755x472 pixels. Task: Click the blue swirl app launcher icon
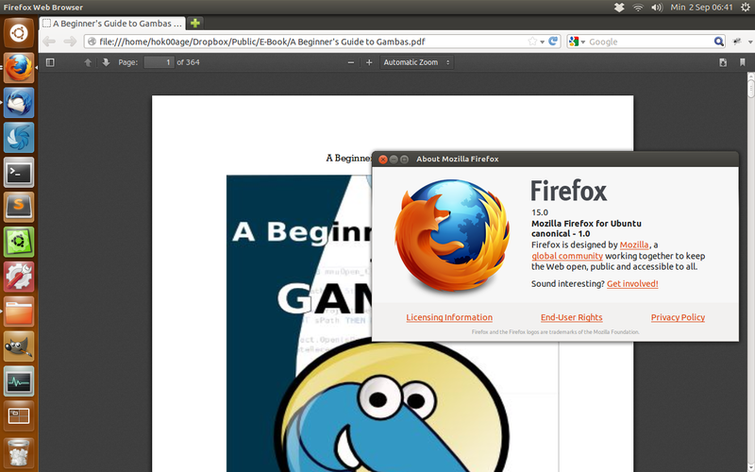pos(19,138)
